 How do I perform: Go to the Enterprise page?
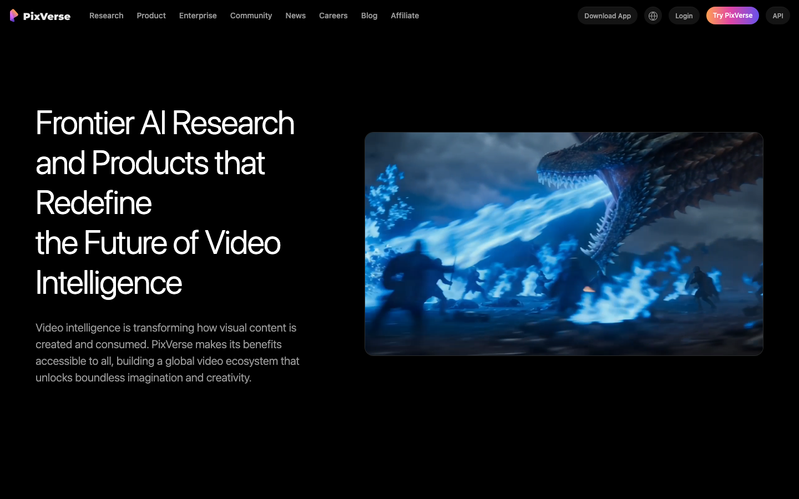point(198,16)
